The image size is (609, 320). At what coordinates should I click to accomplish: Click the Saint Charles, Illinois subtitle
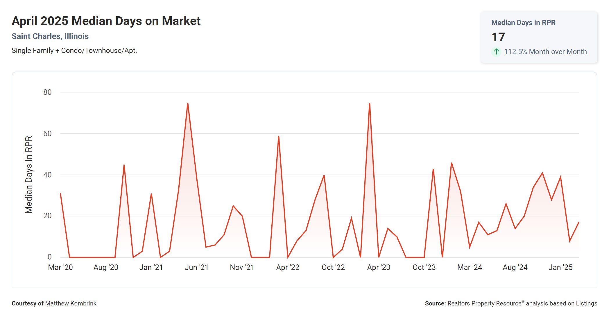click(x=50, y=36)
